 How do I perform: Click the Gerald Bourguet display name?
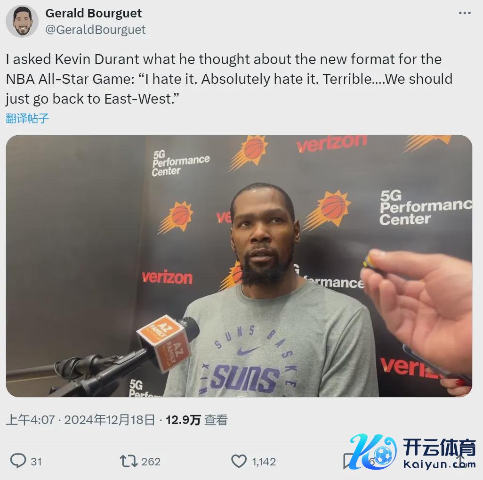click(x=93, y=13)
